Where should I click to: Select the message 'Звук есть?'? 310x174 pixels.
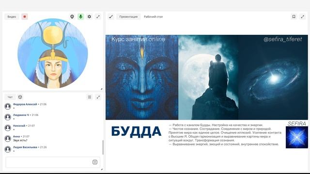coord(20,140)
